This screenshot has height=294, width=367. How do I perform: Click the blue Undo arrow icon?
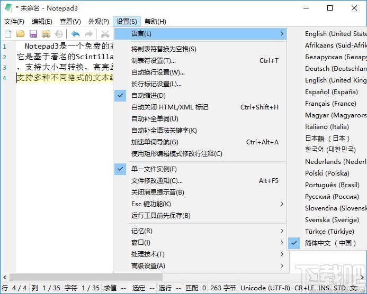(75, 34)
